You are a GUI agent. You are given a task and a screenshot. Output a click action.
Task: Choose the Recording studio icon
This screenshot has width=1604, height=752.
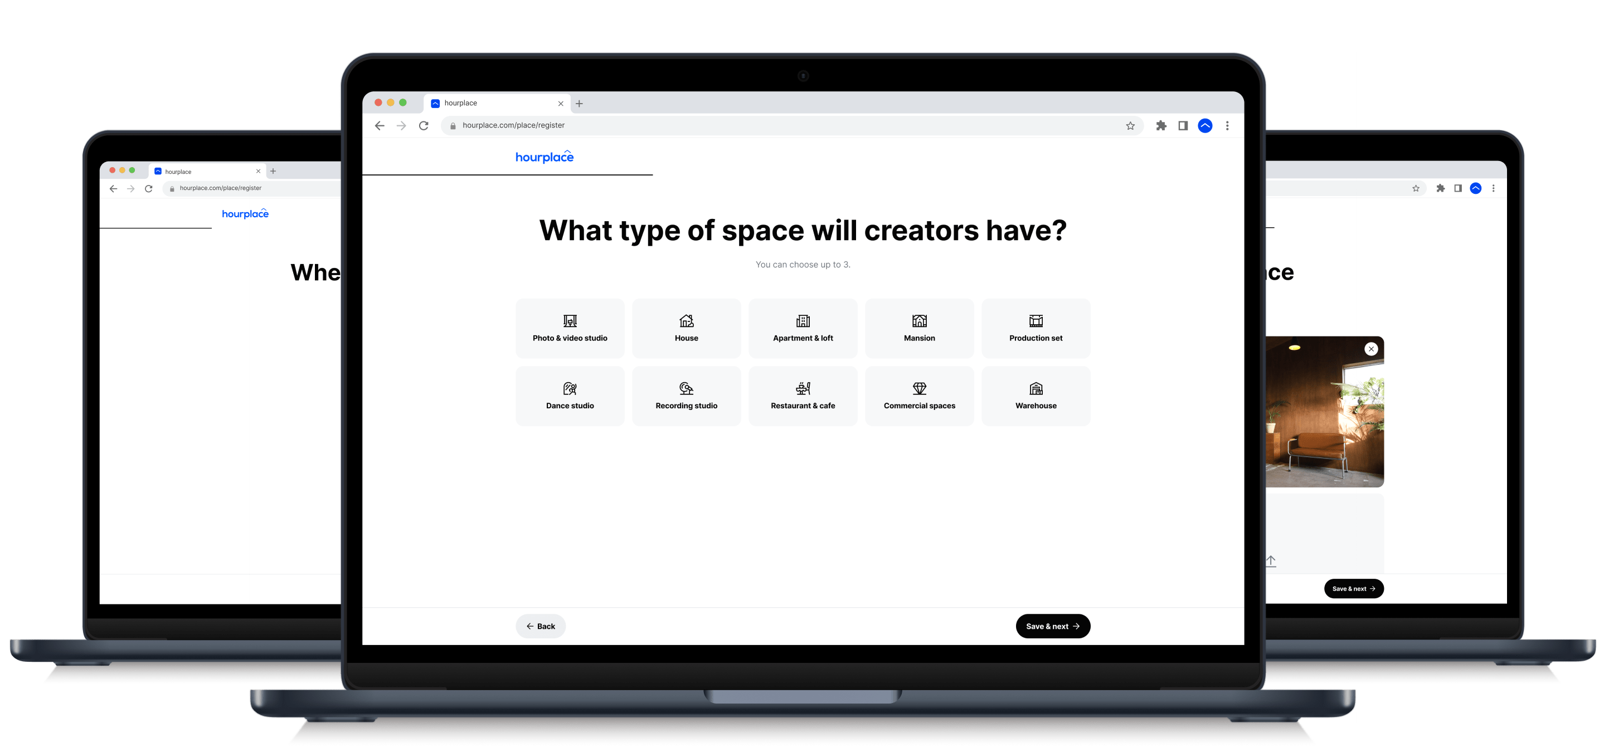click(x=686, y=388)
